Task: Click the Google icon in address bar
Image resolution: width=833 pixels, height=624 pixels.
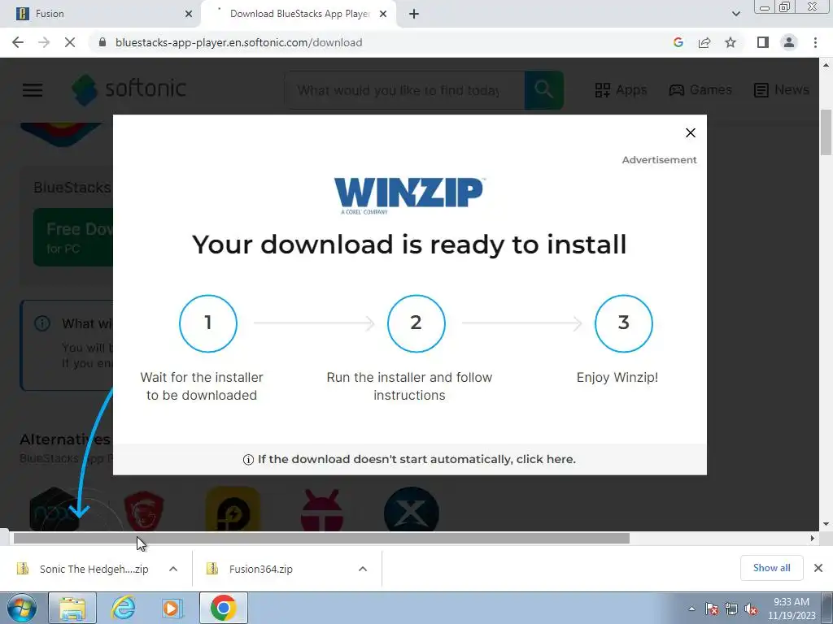Action: 678,42
